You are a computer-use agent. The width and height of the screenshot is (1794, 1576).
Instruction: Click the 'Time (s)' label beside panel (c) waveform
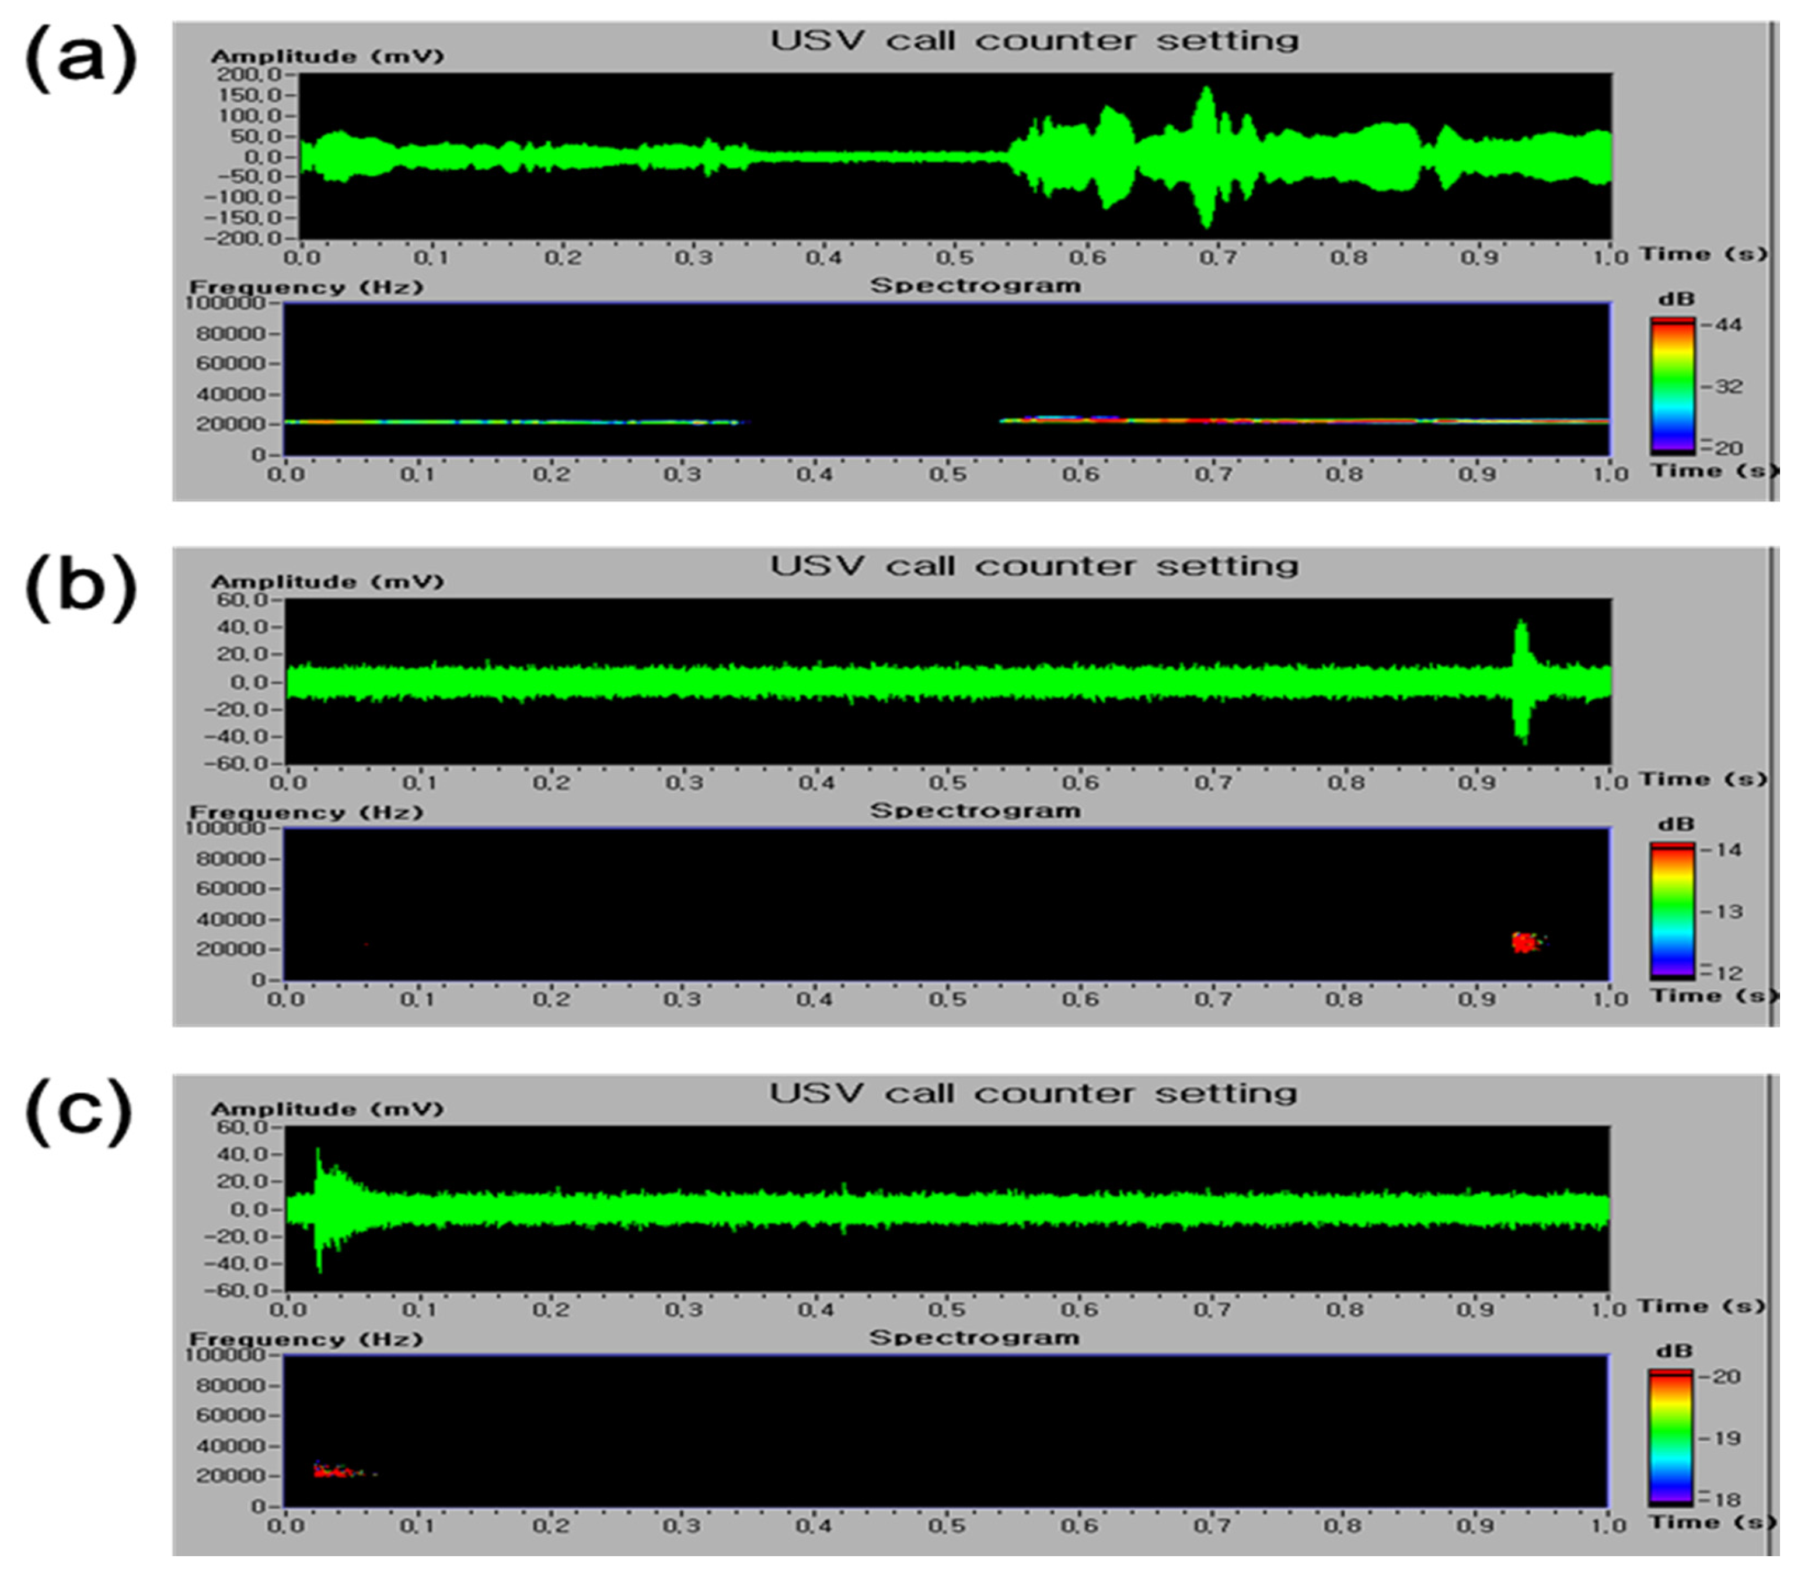pos(1702,1307)
